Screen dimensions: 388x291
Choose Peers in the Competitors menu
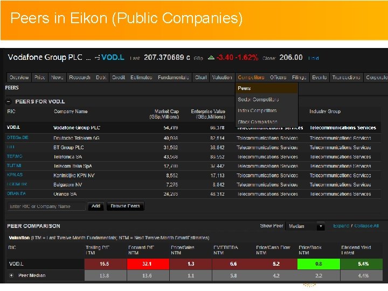point(267,88)
